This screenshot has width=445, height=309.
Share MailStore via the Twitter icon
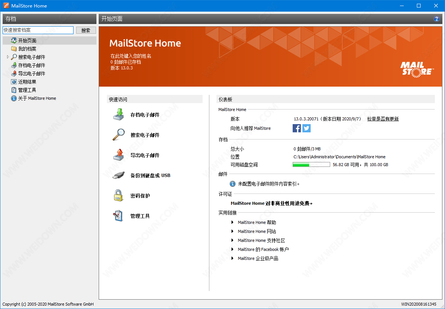307,128
